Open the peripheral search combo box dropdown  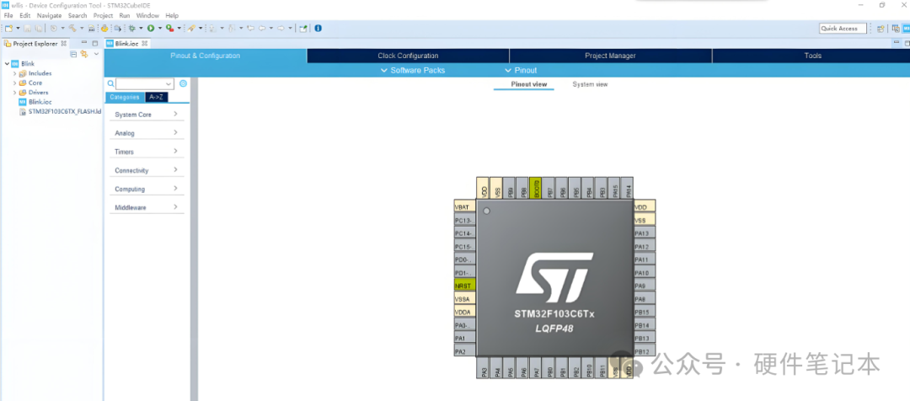tap(169, 83)
